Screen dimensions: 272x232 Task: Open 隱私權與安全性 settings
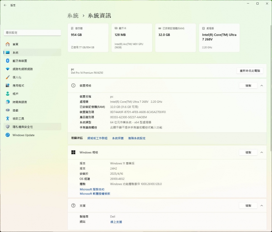click(x=32, y=127)
